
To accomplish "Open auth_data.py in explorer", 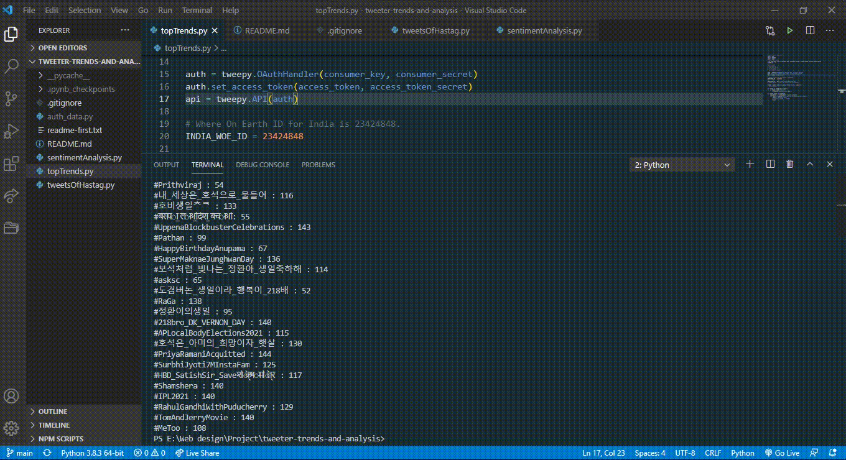I will [x=84, y=116].
